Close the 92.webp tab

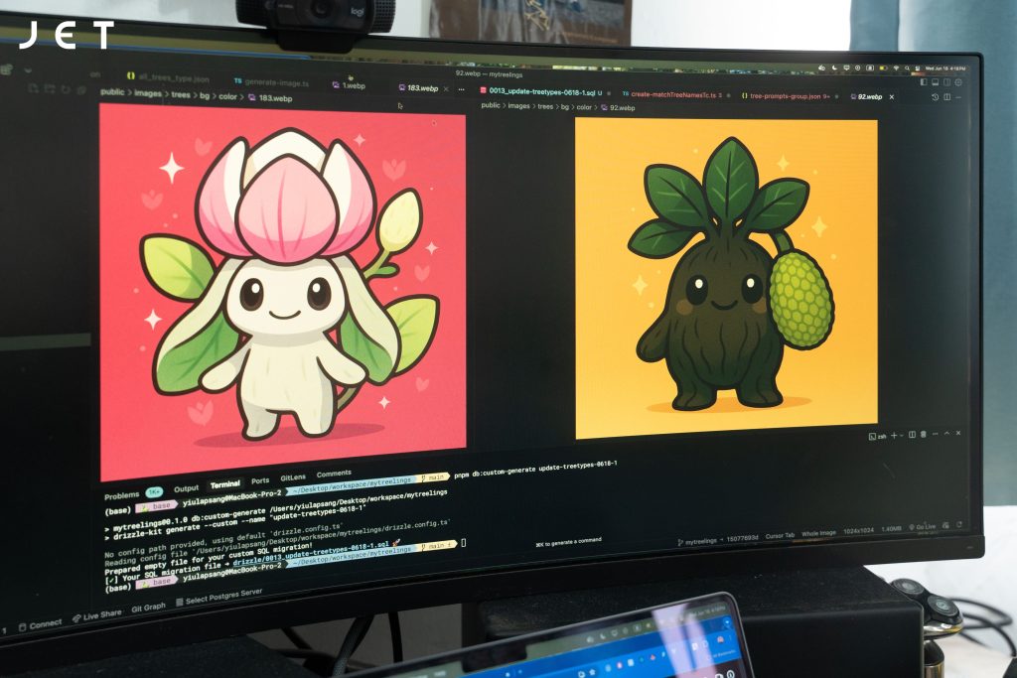point(892,97)
